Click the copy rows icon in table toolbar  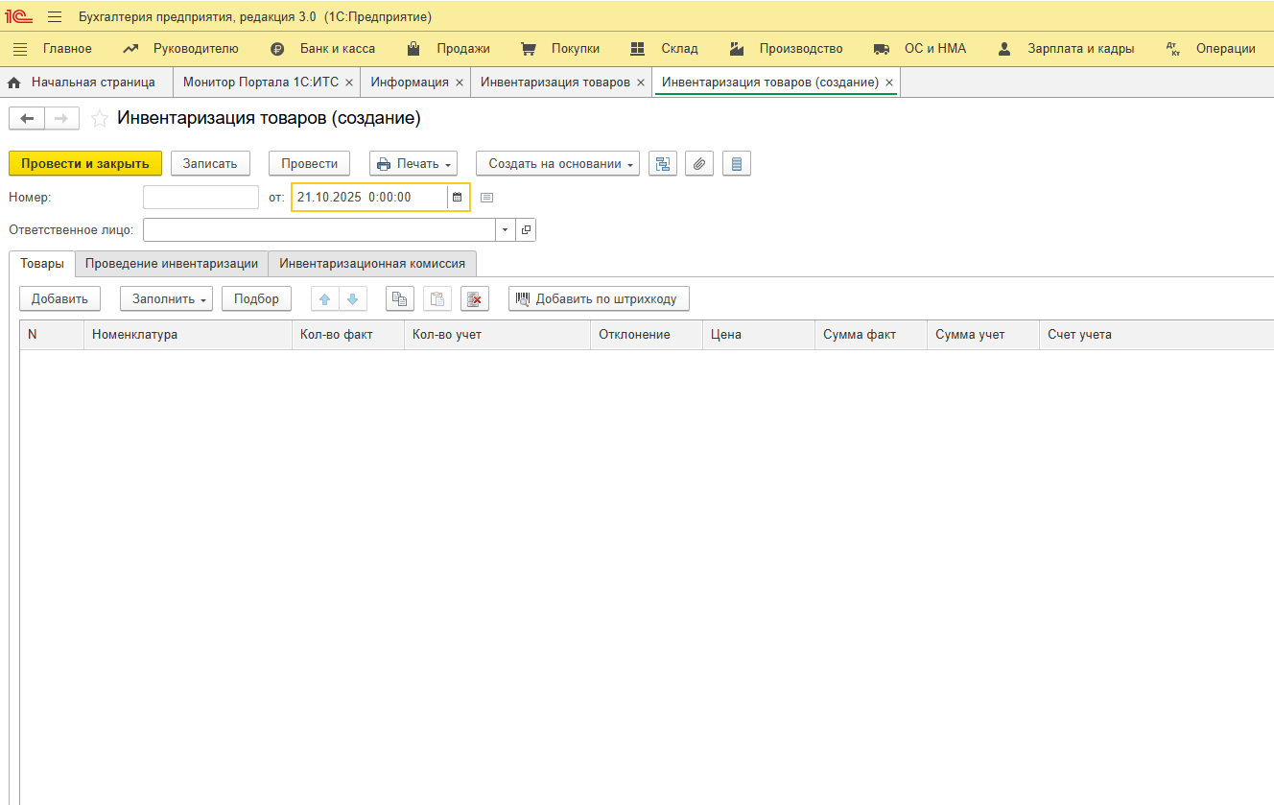[400, 299]
